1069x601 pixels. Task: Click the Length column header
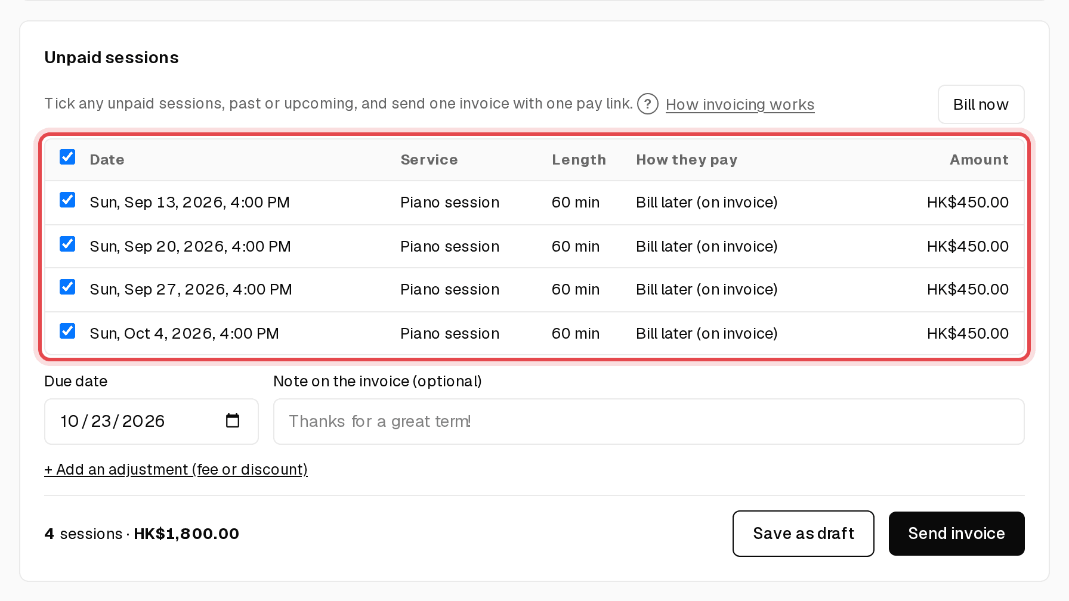coord(579,160)
